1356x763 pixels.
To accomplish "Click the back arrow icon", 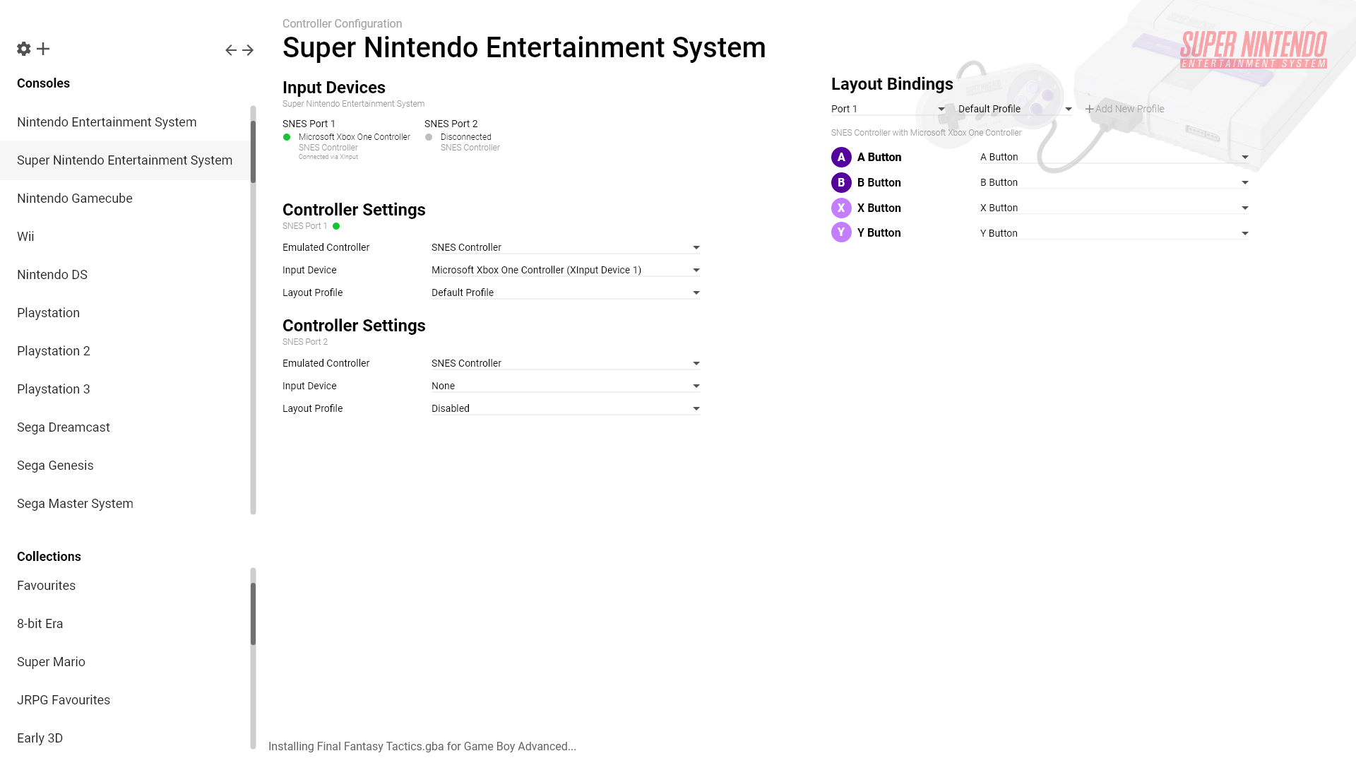I will (x=231, y=50).
